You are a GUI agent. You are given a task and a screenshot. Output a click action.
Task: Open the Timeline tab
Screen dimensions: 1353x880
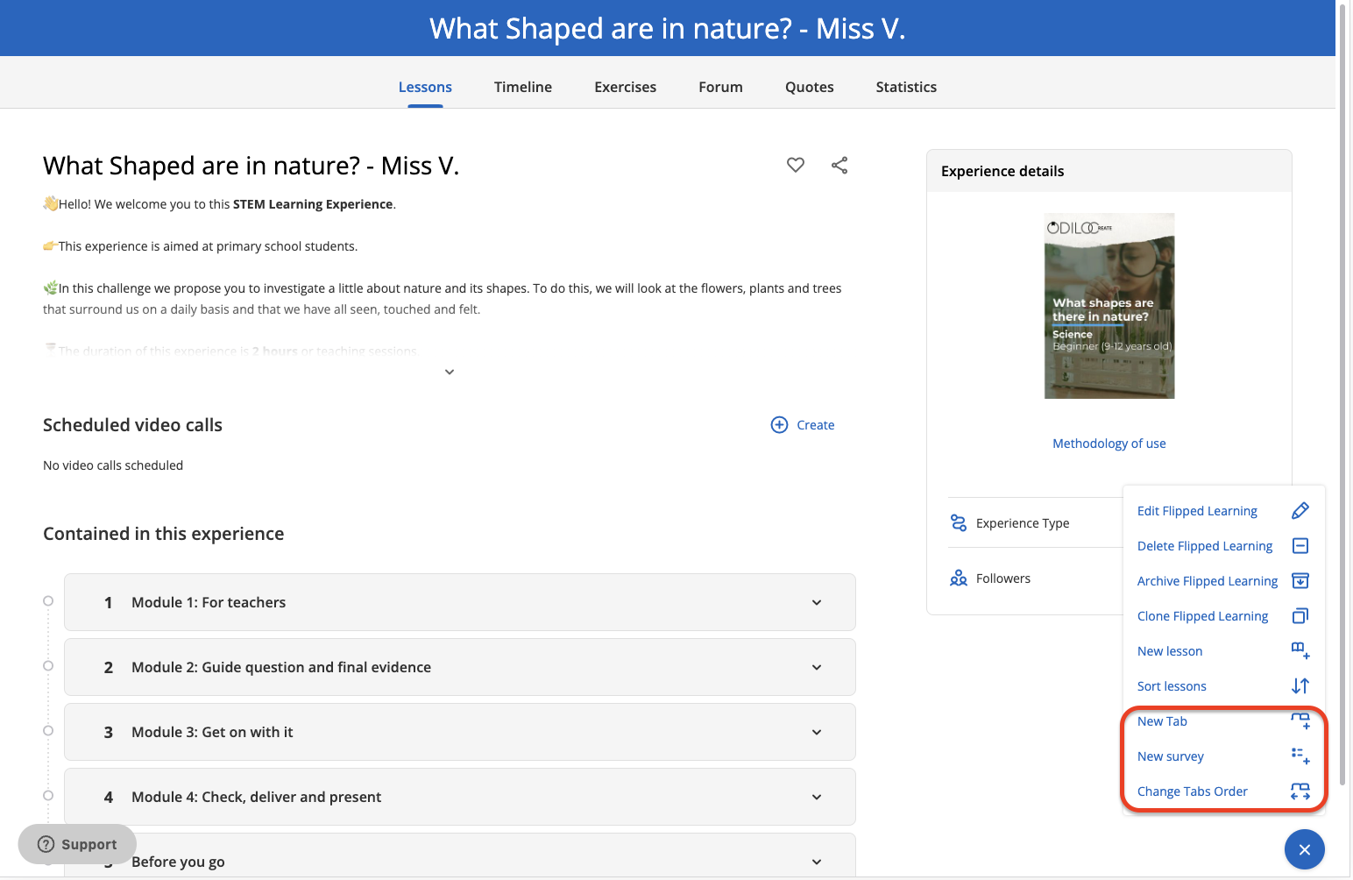[523, 87]
